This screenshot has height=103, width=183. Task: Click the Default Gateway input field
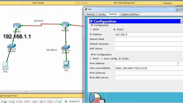[x=149, y=44]
